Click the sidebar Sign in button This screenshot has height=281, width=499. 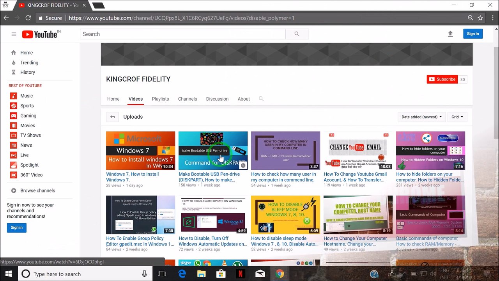pyautogui.click(x=16, y=227)
